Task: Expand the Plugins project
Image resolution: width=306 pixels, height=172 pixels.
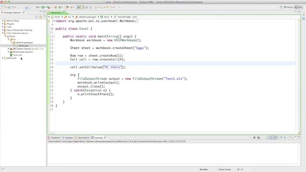Action: pyautogui.click(x=2, y=24)
